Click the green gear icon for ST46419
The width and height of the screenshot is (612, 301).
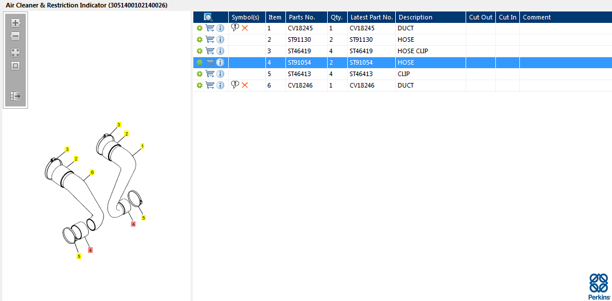200,51
